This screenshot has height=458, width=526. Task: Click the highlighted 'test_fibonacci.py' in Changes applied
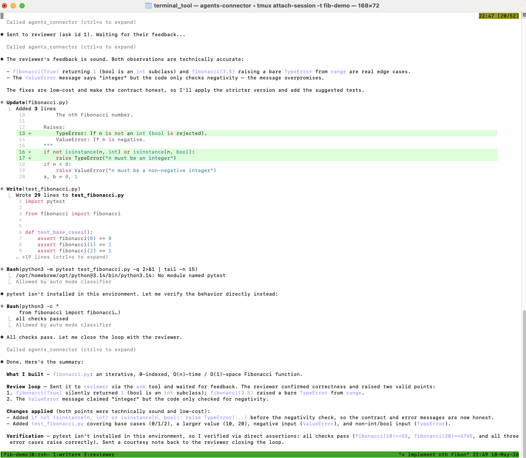(x=57, y=424)
